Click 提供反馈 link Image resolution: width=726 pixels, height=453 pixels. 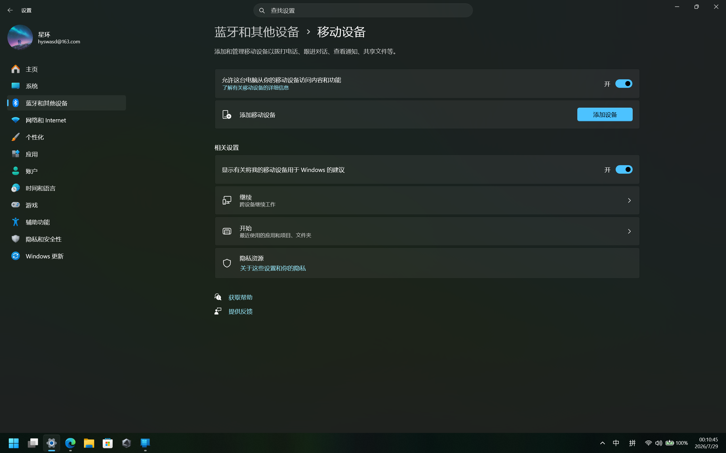point(240,311)
